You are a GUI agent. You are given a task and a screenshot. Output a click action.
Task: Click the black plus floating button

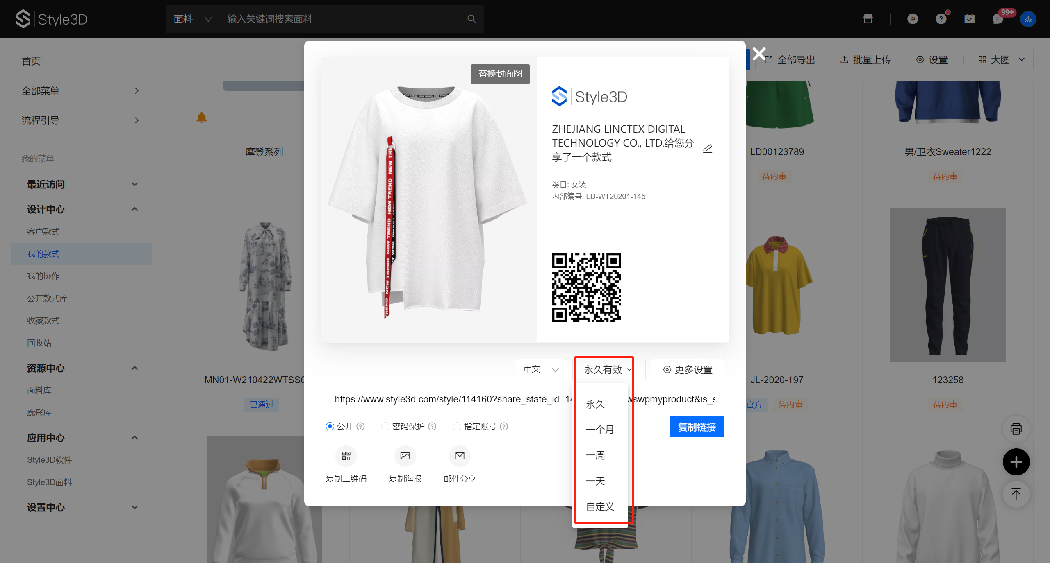click(x=1016, y=462)
